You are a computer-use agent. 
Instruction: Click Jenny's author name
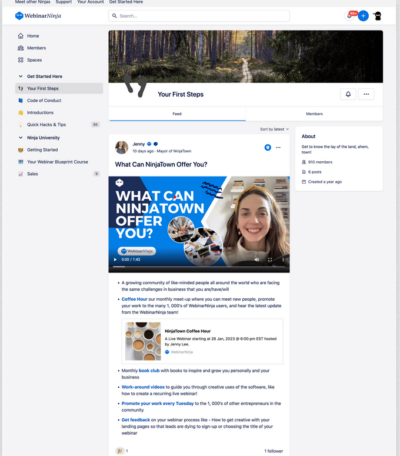click(x=139, y=144)
